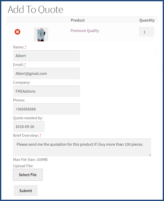Click the Quantity column header
Image resolution: width=164 pixels, height=201 pixels.
pos(147,20)
